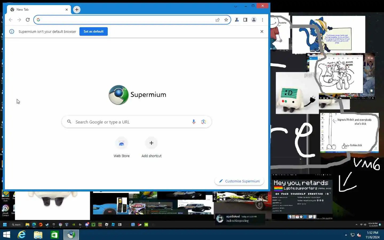Open the Windows Start menu
Viewport: 384px width, 240px height.
(x=6, y=235)
